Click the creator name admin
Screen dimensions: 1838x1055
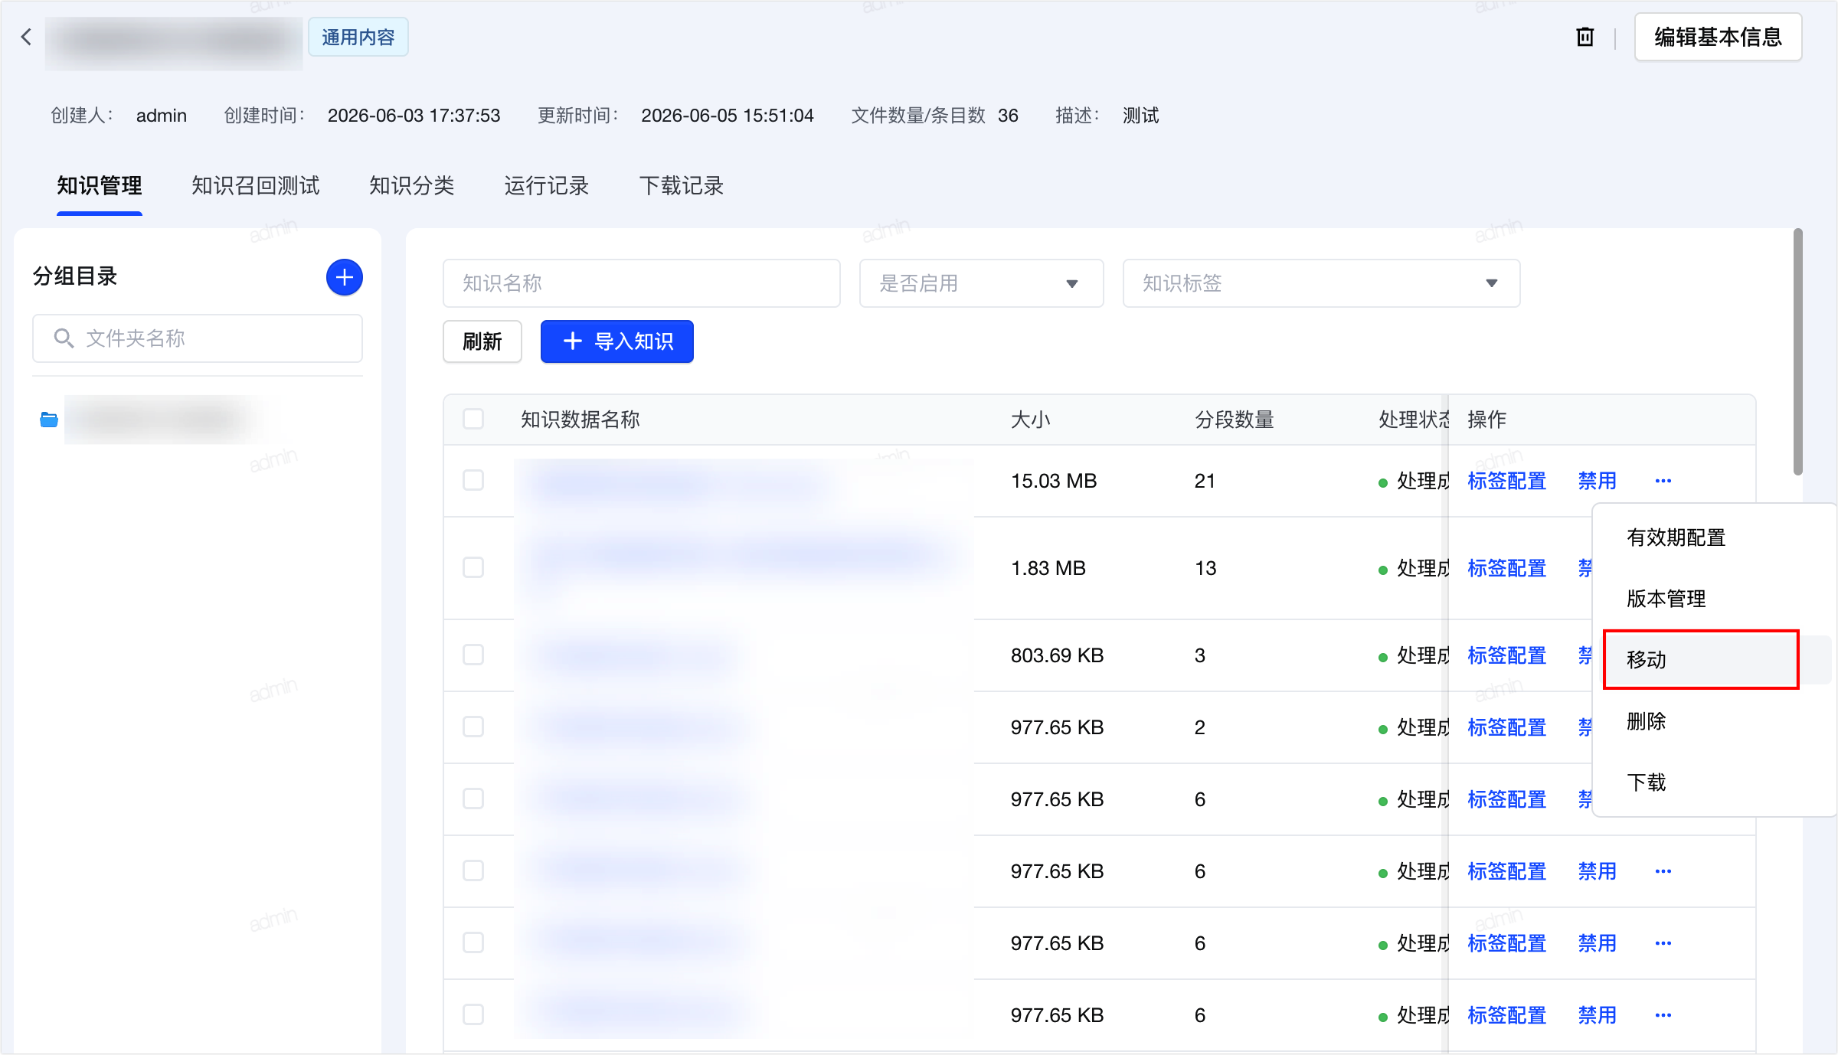pos(162,116)
